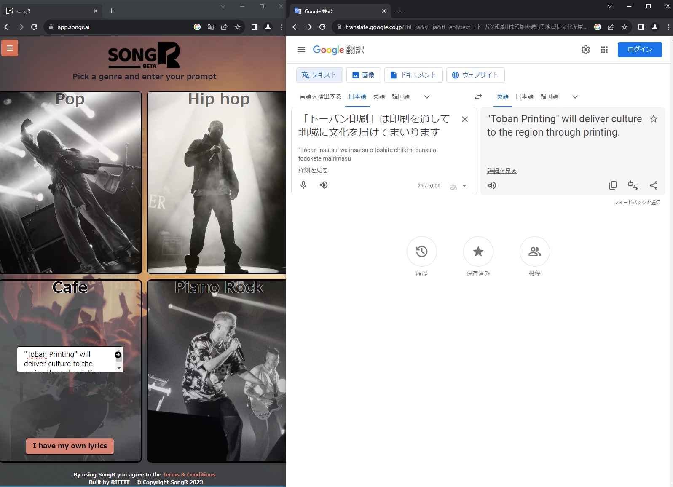
Task: Close the Google 翻訳 browser tab
Action: coord(384,11)
